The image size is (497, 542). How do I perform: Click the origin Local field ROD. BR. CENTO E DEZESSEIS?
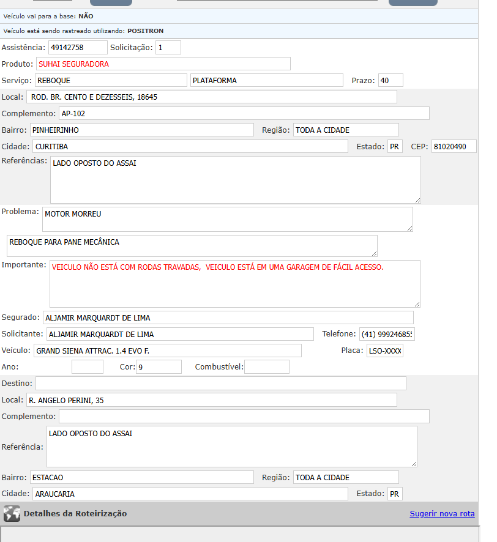tap(212, 97)
